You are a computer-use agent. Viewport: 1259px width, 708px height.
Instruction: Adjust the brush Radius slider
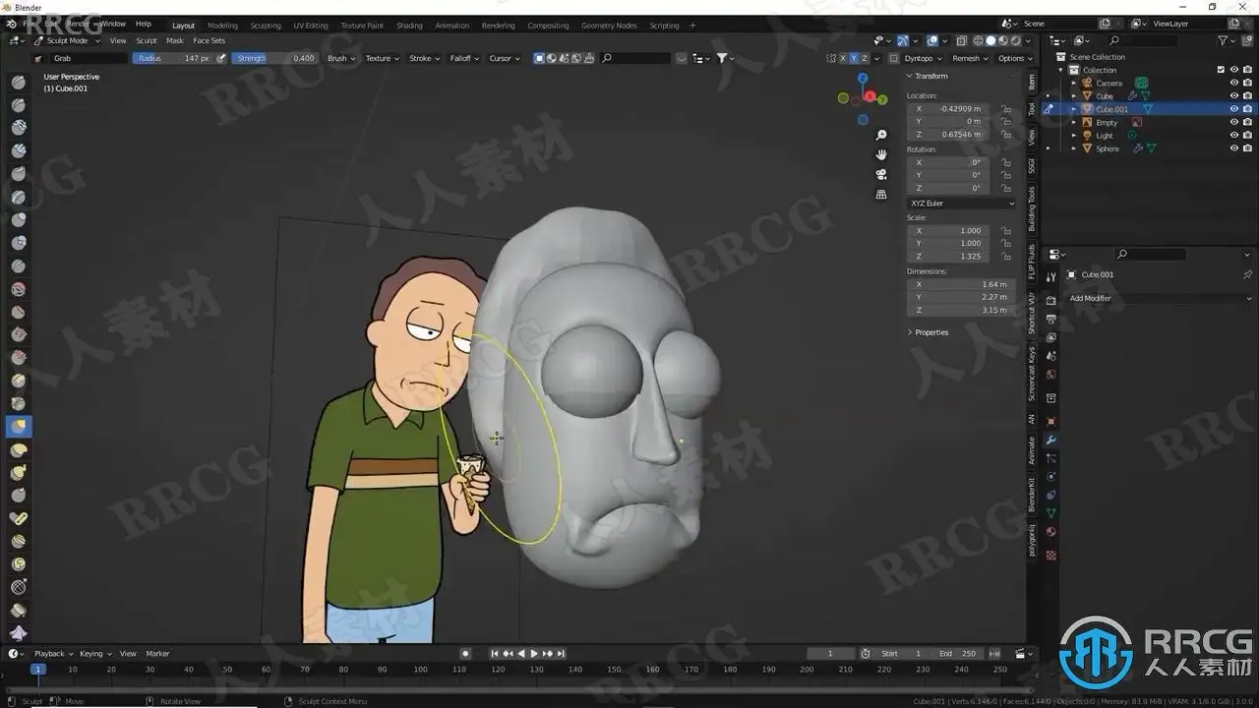tap(172, 58)
